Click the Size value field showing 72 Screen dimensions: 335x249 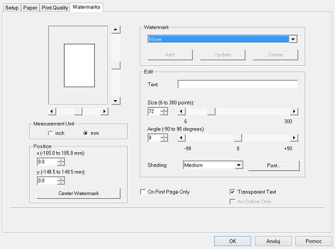point(154,112)
